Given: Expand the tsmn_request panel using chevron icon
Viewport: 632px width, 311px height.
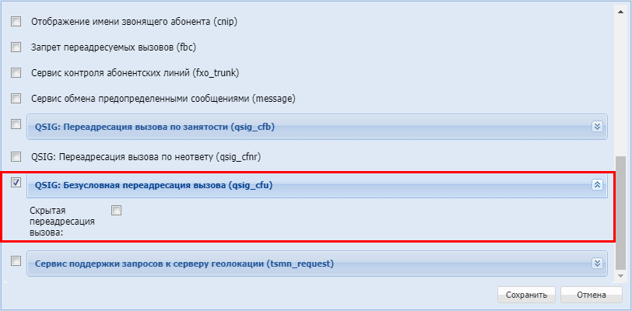Looking at the screenshot, I should [597, 264].
